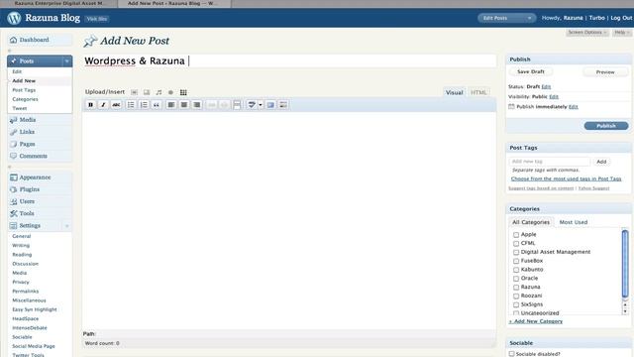Viewport: 634px width, 357px height.
Task: Click the Bold formatting button
Action: (x=90, y=105)
